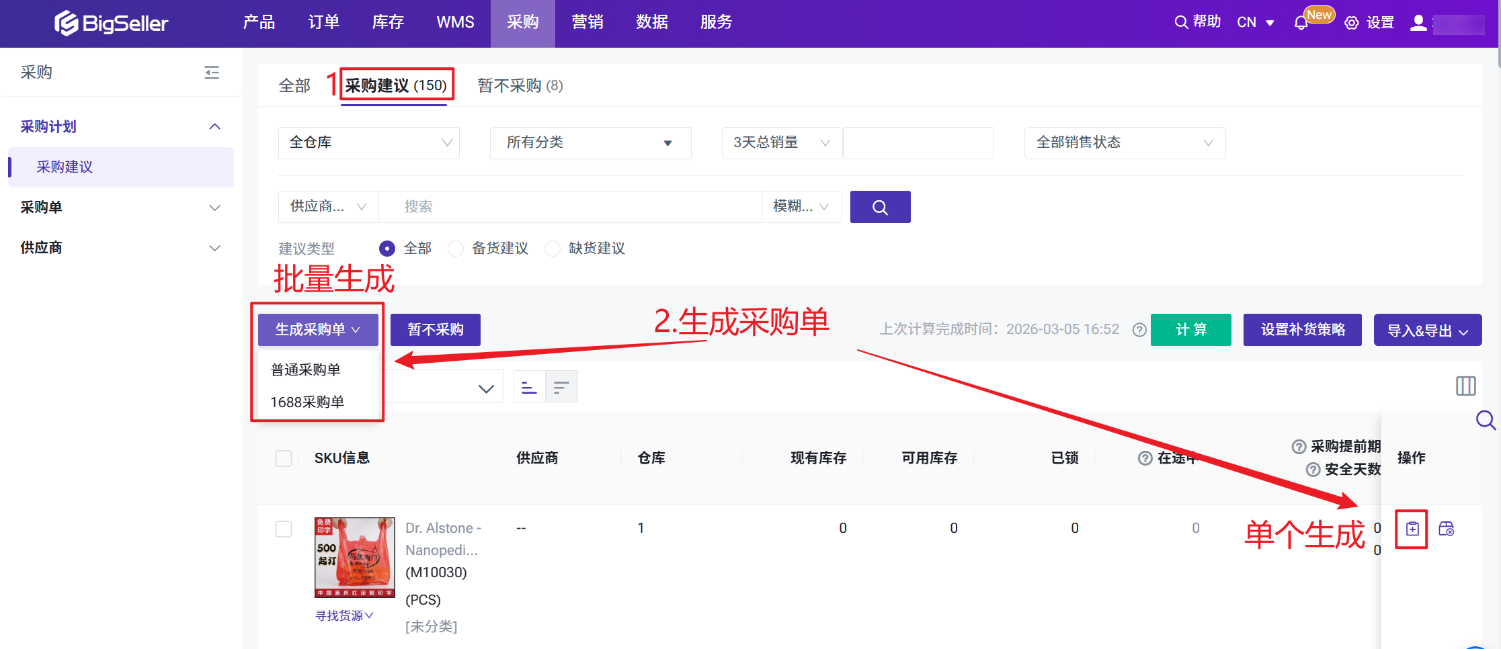Screen dimensions: 1501x649
Task: Select the descending sort icon
Action: point(561,387)
